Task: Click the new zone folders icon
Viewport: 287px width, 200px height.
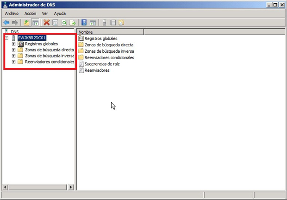Action: 121,23
